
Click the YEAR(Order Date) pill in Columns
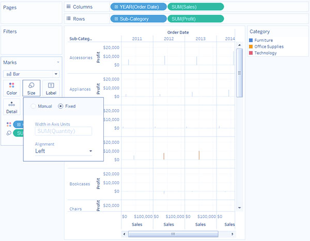138,7
